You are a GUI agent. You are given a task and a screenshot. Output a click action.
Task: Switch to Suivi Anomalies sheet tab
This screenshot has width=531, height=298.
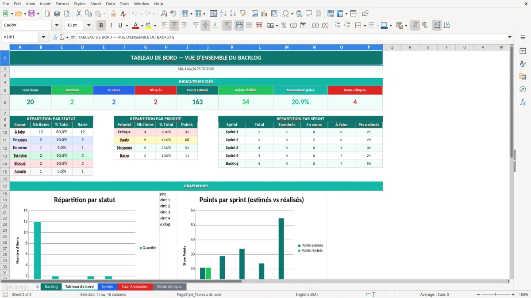coord(135,287)
